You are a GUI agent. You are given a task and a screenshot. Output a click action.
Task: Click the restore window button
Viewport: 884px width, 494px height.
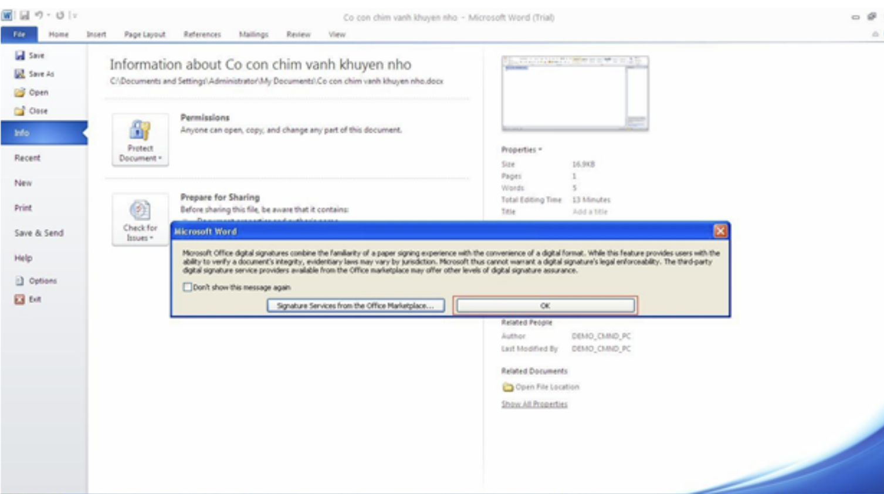pos(872,16)
